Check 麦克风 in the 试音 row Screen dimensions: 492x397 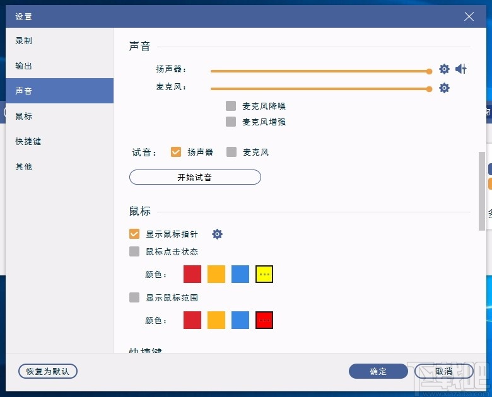[x=231, y=152]
